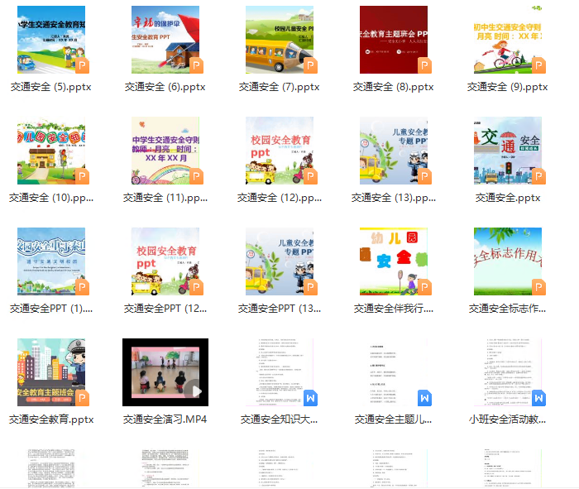Open the 交通安全教育.pptx file icon
Screen dimensions: 579x489
pos(51,372)
